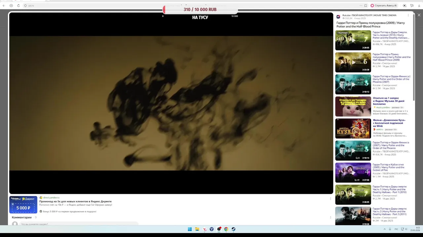Click the 'РУС' language indicator
This screenshot has height=237, width=423.
point(396,229)
